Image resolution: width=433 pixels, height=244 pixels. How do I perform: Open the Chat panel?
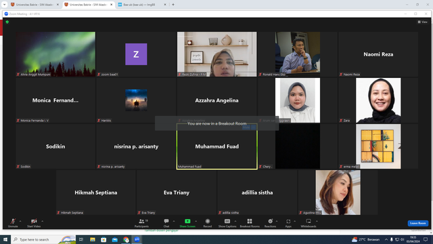[166, 223]
